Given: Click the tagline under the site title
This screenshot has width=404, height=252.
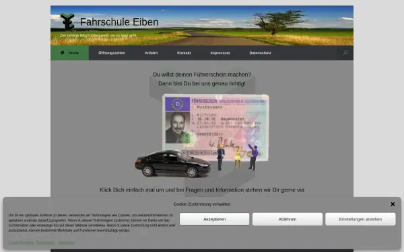Looking at the screenshot, I should [98, 36].
